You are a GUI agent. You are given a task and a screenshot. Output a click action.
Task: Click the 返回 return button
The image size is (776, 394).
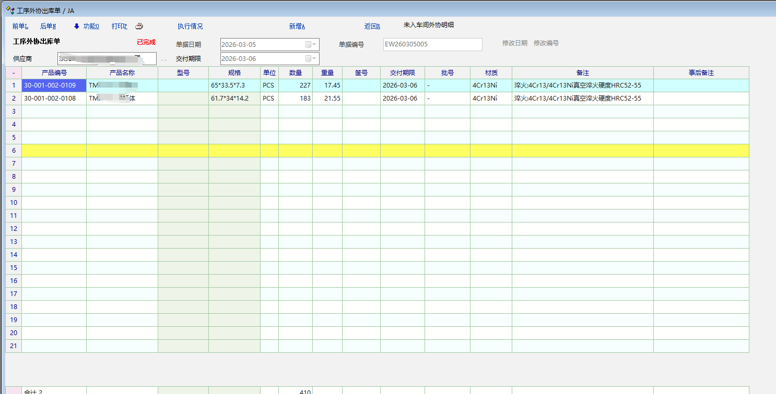(x=372, y=26)
